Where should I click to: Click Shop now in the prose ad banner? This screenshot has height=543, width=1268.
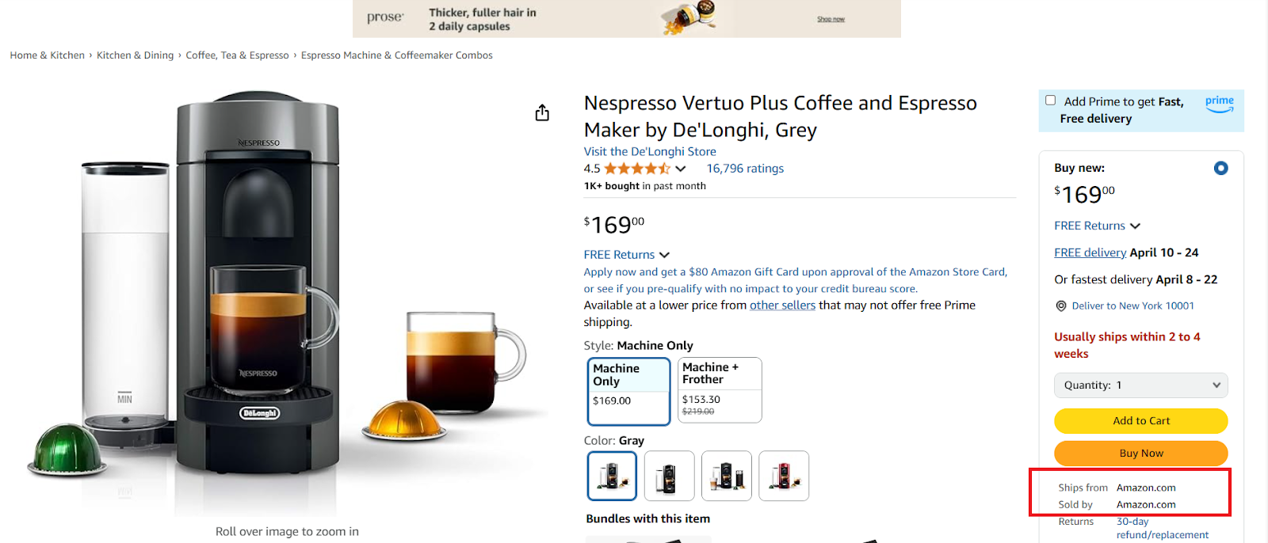831,19
